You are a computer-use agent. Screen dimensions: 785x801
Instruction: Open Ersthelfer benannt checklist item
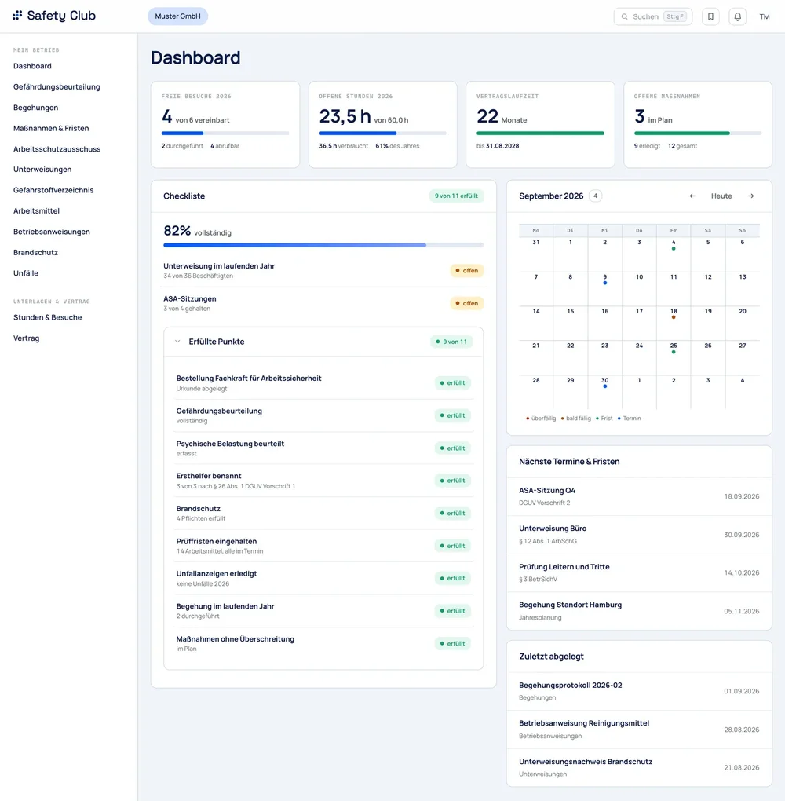pyautogui.click(x=323, y=481)
